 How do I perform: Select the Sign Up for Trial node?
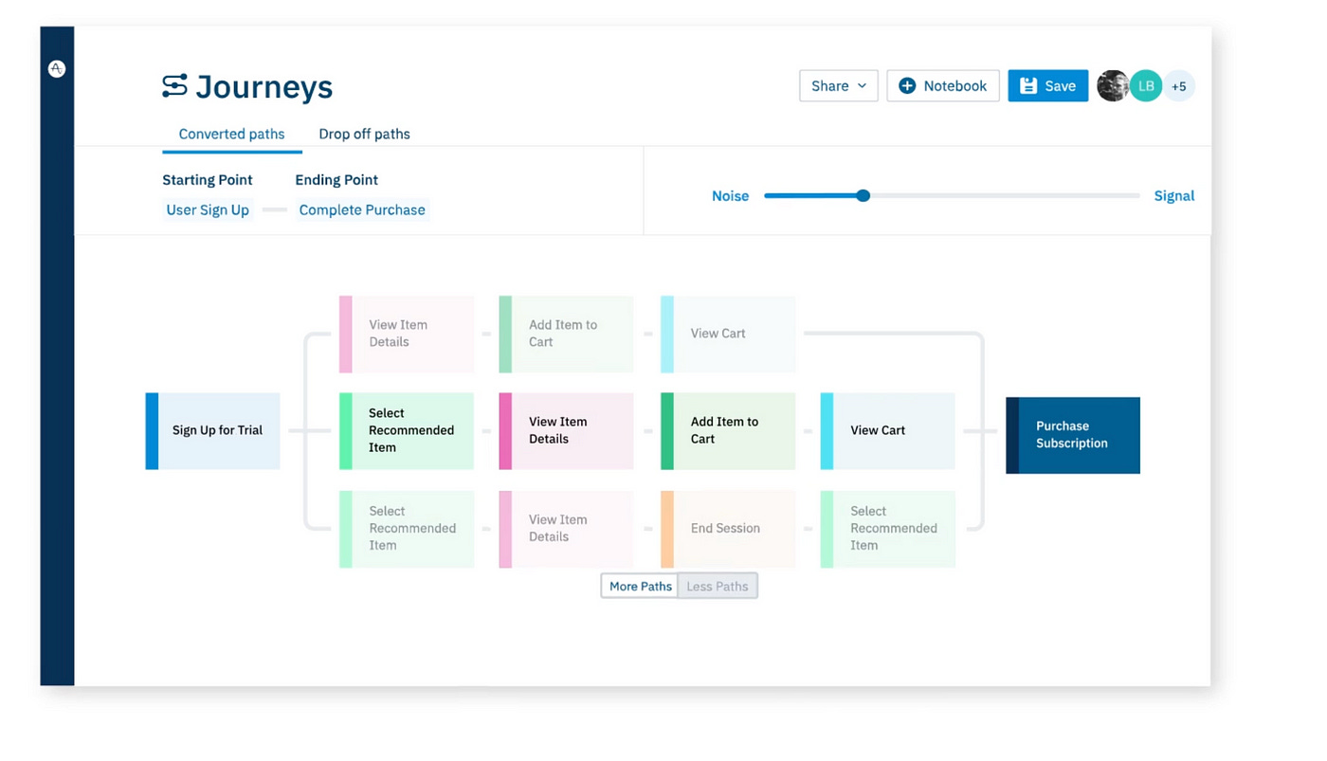click(213, 431)
